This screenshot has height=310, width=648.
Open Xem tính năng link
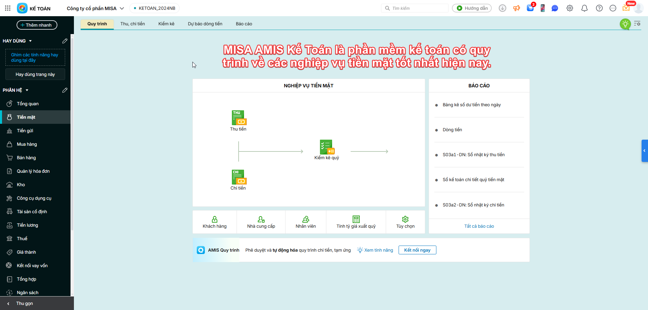375,250
